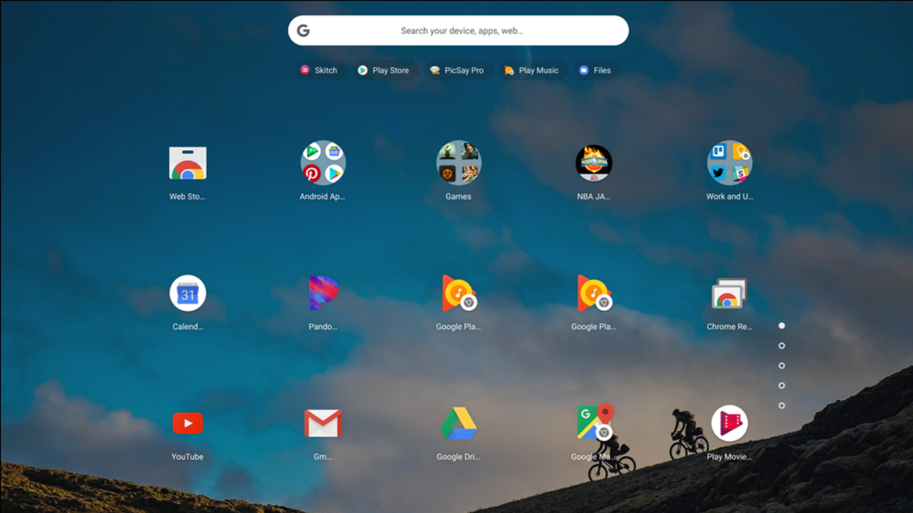Select the first filled page indicator dot
913x513 pixels.
point(782,326)
